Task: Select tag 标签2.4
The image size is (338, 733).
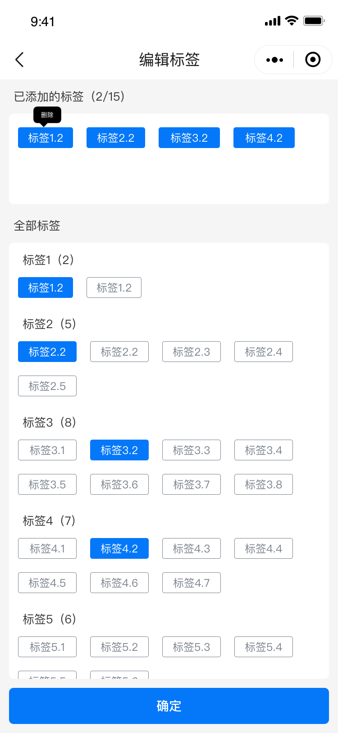Action: pyautogui.click(x=264, y=352)
